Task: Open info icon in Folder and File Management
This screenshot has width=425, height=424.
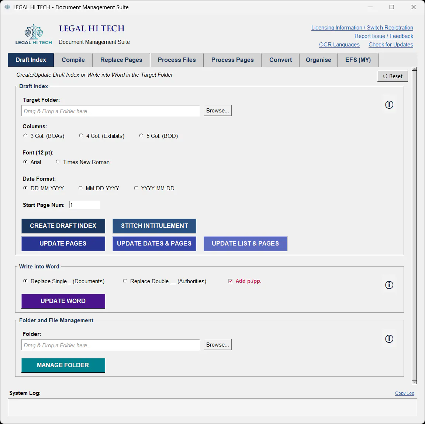Action: [x=389, y=339]
